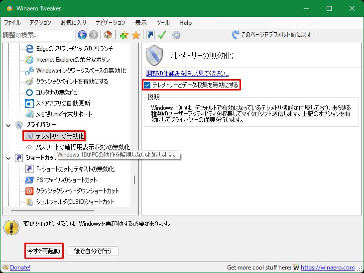
Task: Open the アクション menu
Action: [40, 23]
